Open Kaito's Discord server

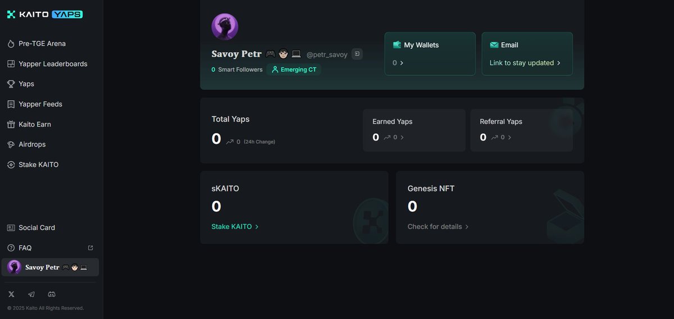(52, 294)
